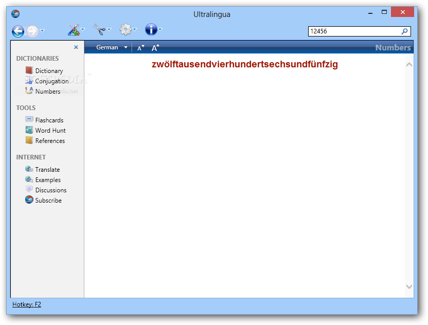Image resolution: width=428 pixels, height=325 pixels.
Task: Click the Examples globe search icon
Action: point(29,179)
